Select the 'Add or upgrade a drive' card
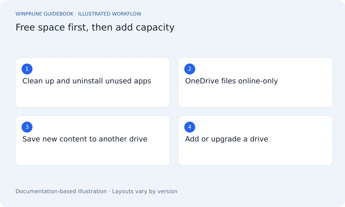345x207 pixels. 256,141
